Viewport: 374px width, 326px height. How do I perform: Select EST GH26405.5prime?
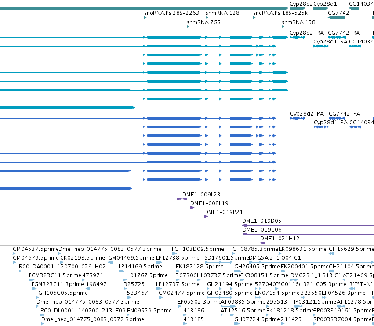coord(257,267)
